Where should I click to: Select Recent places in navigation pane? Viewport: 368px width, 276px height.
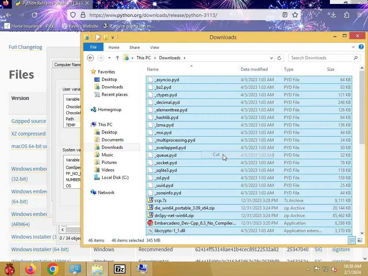point(115,95)
